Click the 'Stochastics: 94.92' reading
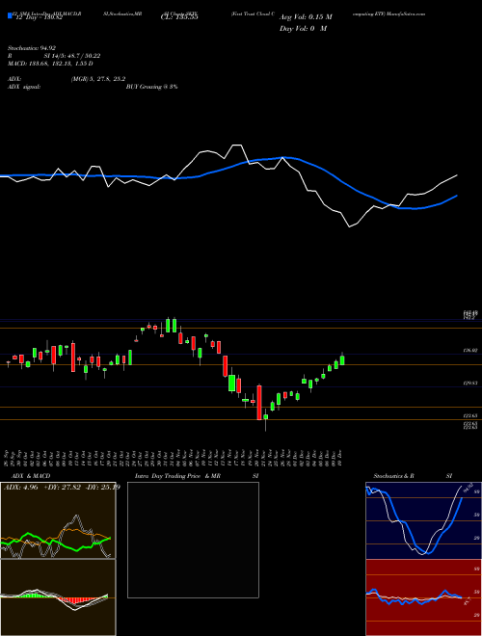Image resolution: width=482 pixels, height=636 pixels. coord(32,48)
